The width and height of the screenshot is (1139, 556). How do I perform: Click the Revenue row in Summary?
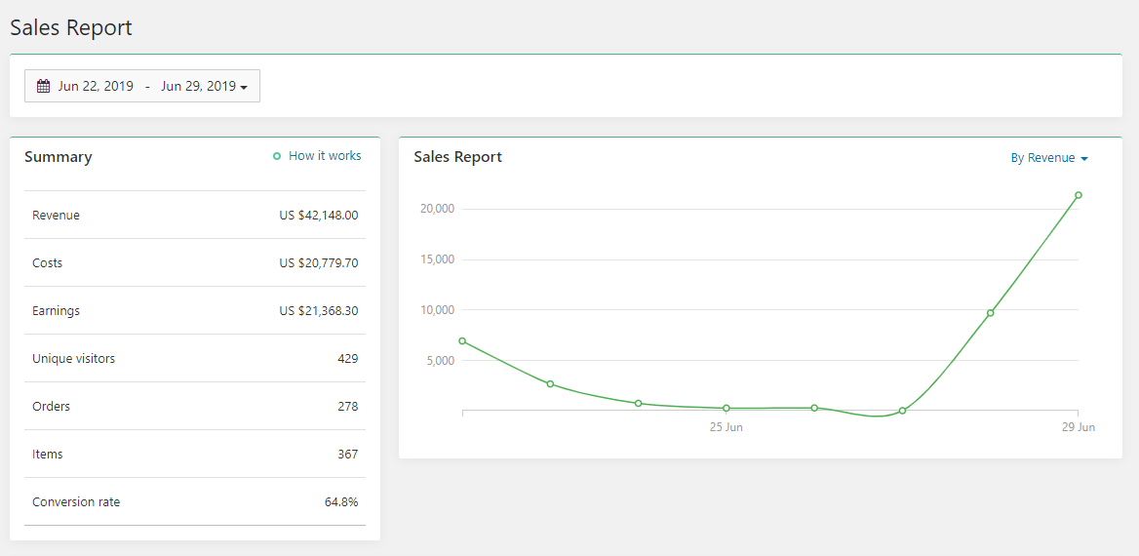pyautogui.click(x=195, y=215)
